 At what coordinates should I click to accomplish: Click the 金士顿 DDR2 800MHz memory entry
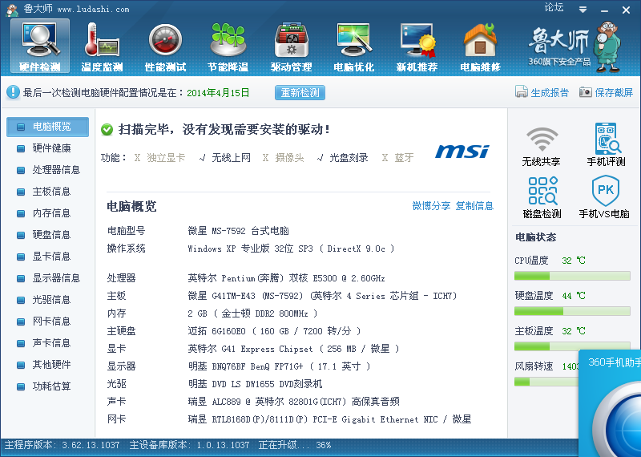coord(252,313)
